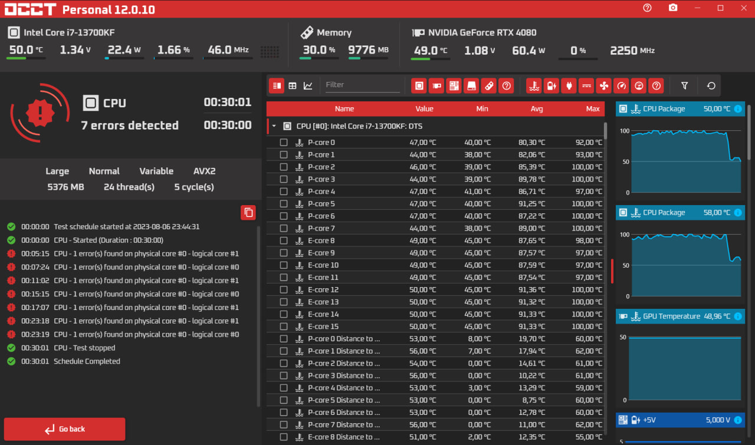
Task: Click the '7 errors detected' text
Action: click(130, 126)
